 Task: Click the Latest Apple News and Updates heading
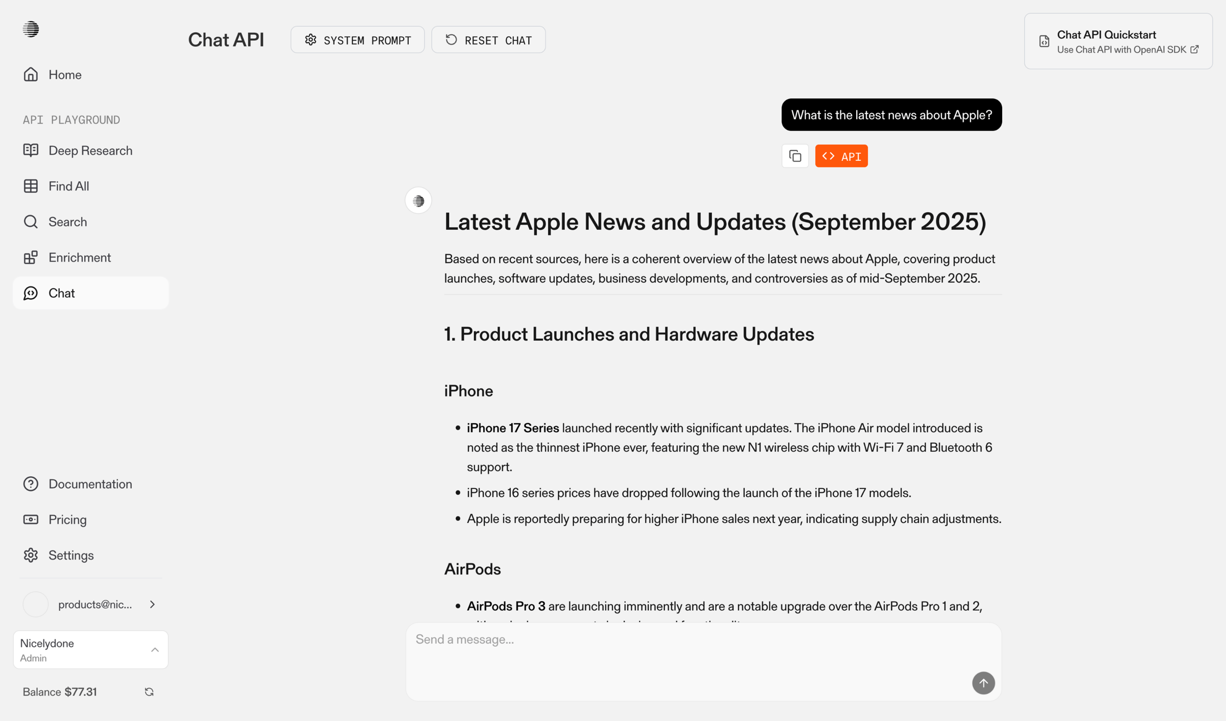pos(715,222)
